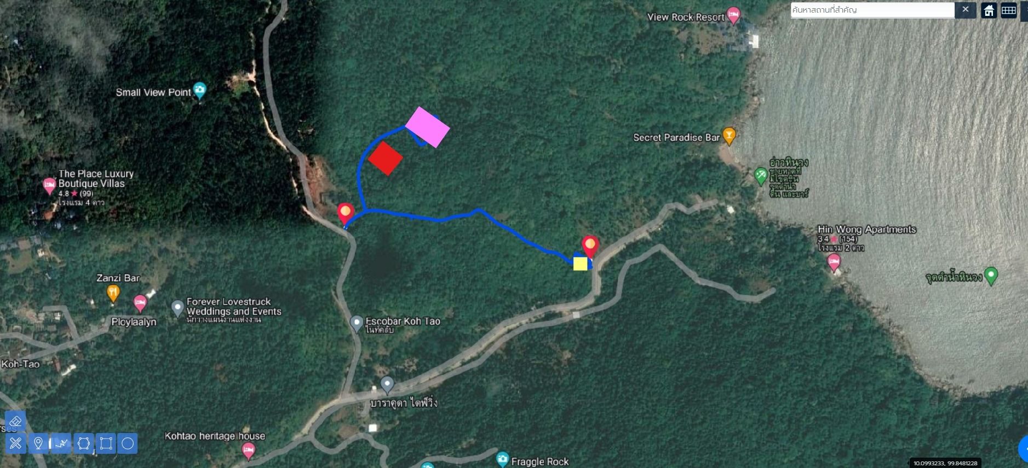
Task: Open Hin Wong Apartments hotel pin
Action: pyautogui.click(x=834, y=264)
